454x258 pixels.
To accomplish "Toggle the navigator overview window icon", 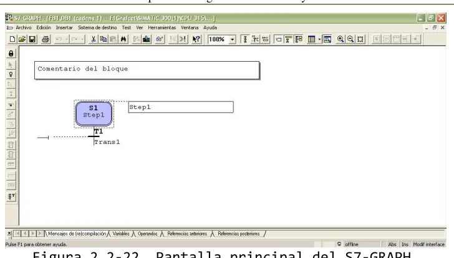I will [327, 39].
